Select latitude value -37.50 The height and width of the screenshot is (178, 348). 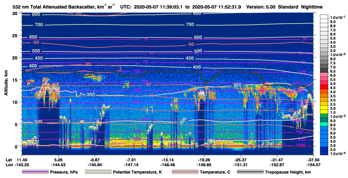coord(313,160)
